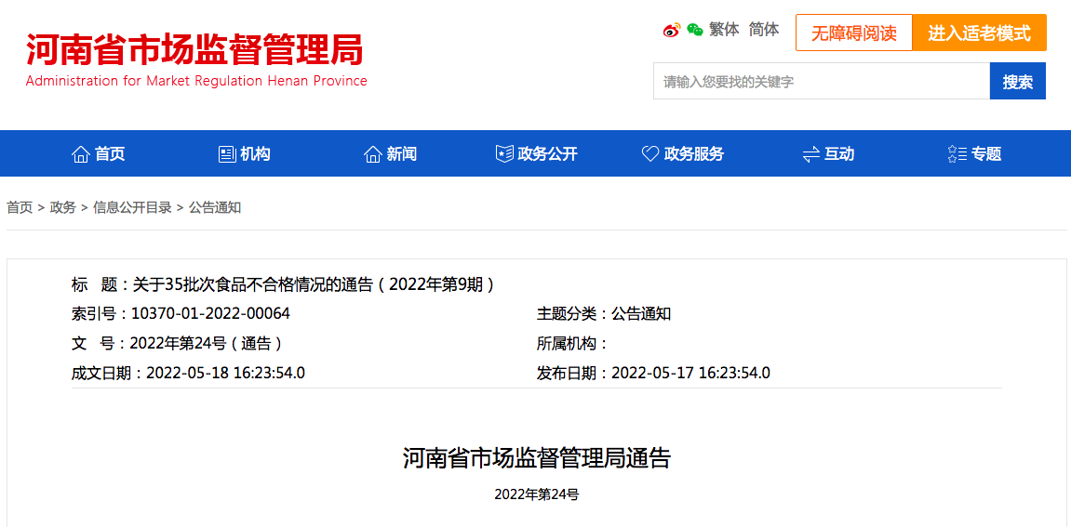Go to 公告通知 in the breadcrumb

coord(215,207)
